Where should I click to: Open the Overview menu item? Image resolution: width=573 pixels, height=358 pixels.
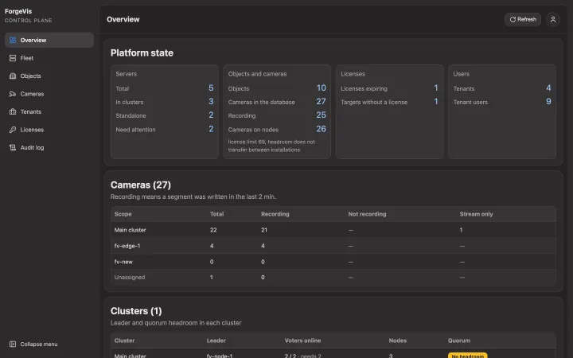[49, 41]
